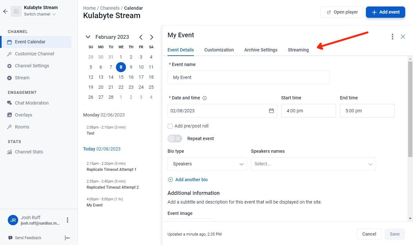Image resolution: width=413 pixels, height=245 pixels.
Task: Collapse the sidebar using the bottom arrow icon
Action: point(68,238)
